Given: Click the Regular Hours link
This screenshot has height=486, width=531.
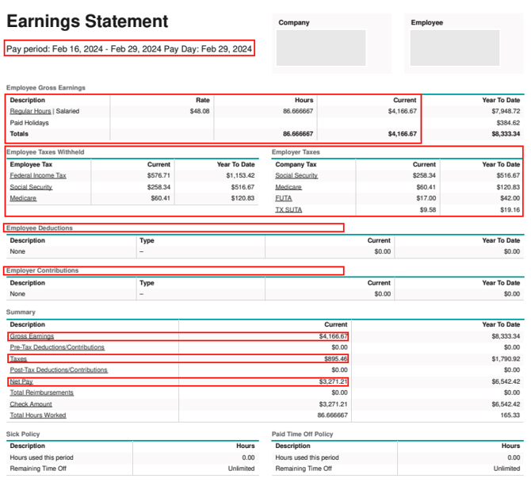Looking at the screenshot, I should coord(30,112).
